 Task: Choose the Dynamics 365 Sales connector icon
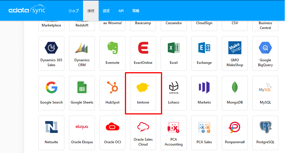(51, 48)
